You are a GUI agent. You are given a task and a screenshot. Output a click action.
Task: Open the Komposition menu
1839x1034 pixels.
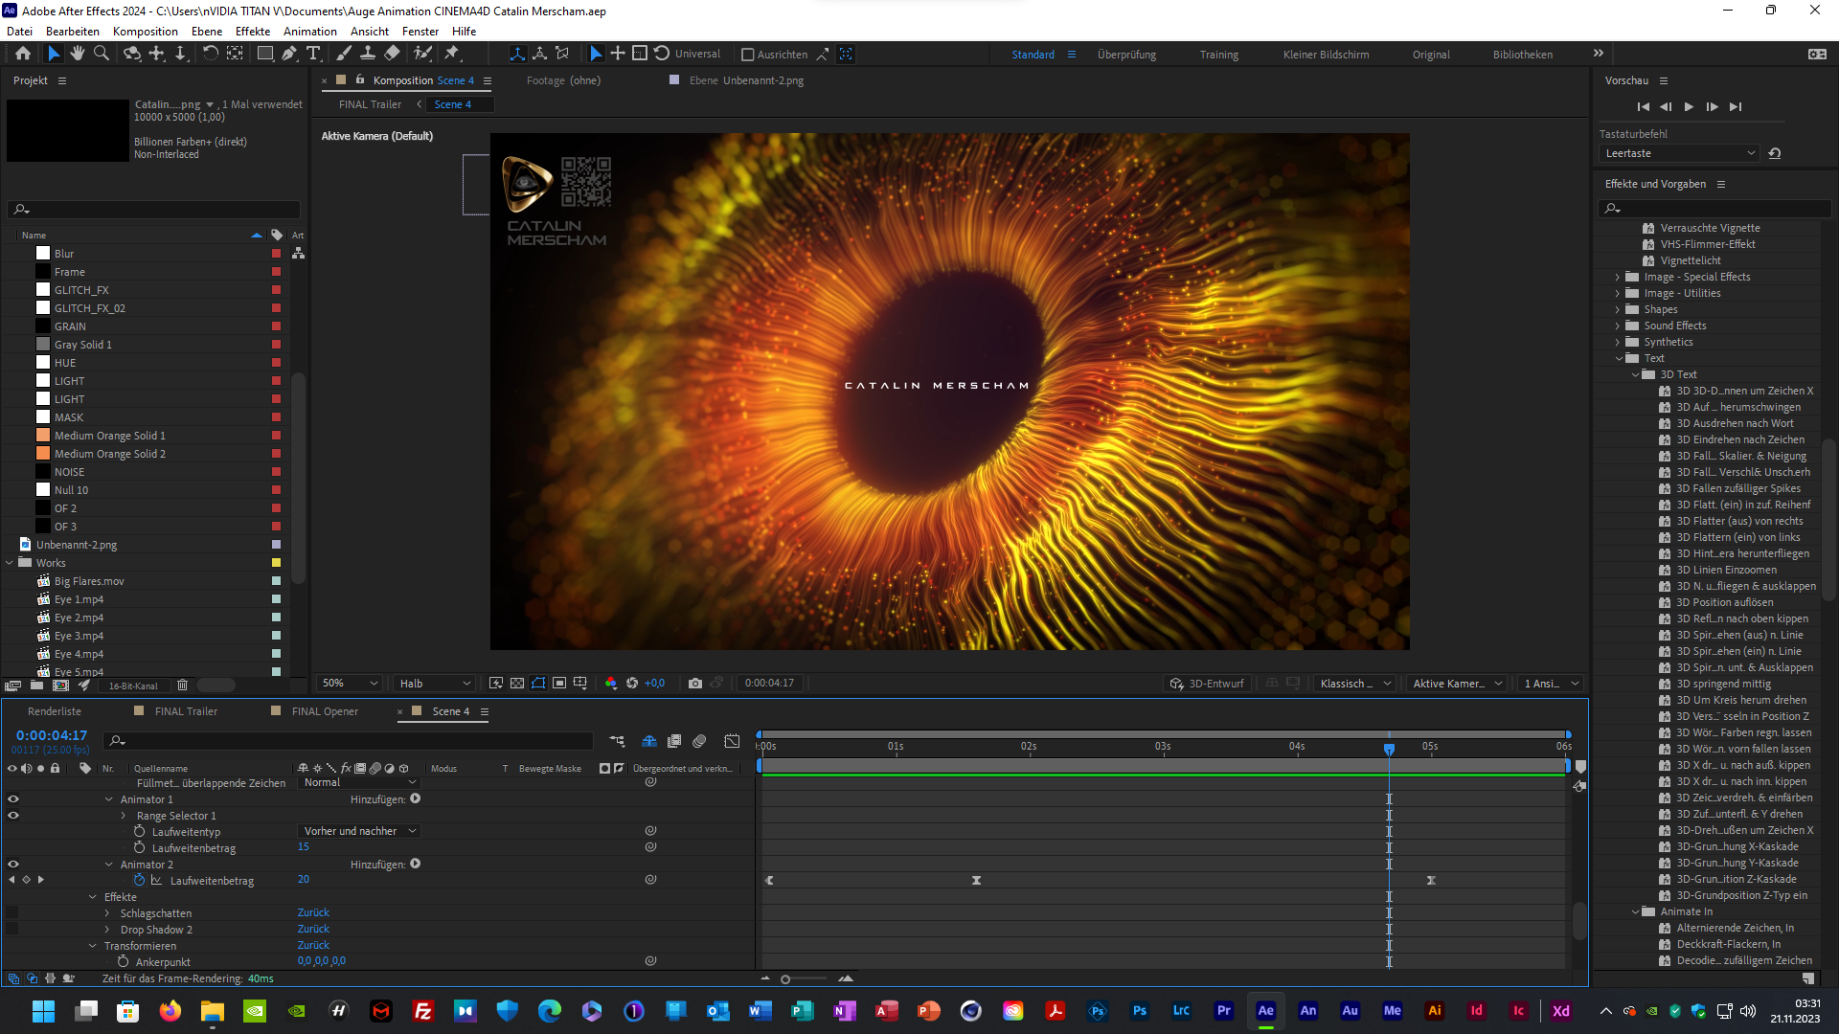pos(145,32)
